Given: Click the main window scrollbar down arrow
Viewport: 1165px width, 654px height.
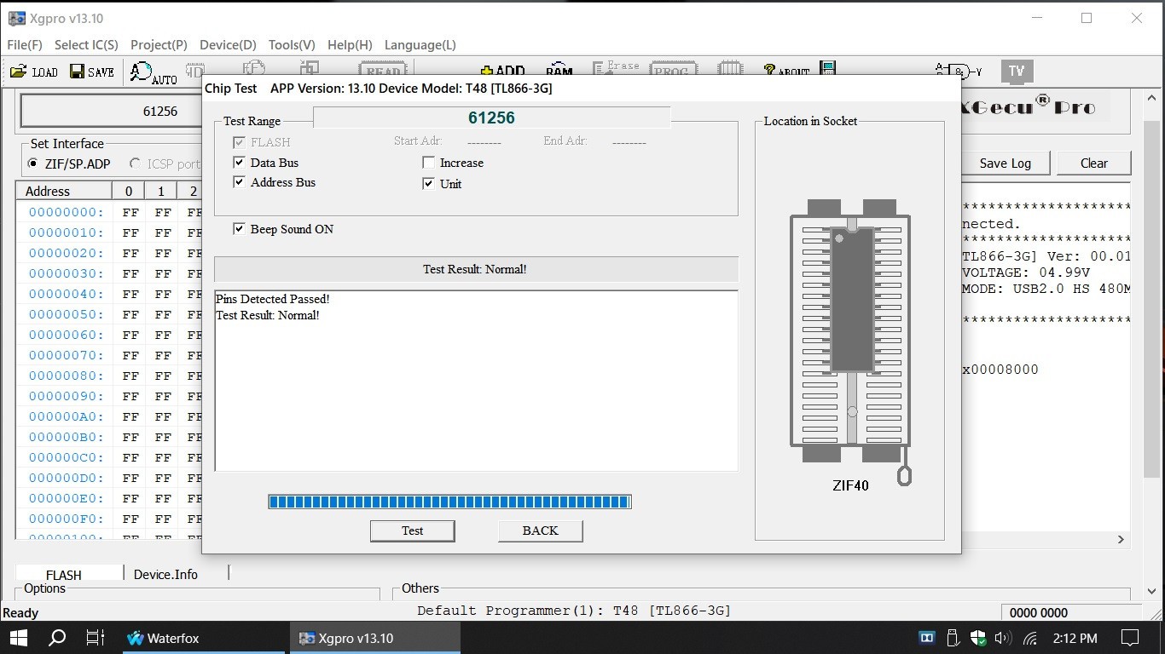Looking at the screenshot, I should click(1153, 592).
